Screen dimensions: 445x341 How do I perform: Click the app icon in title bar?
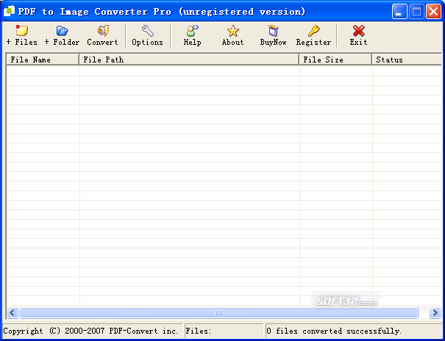coord(9,11)
